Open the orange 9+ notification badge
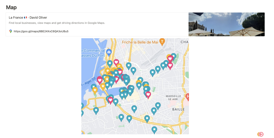The height and width of the screenshot is (138, 274). point(260,134)
